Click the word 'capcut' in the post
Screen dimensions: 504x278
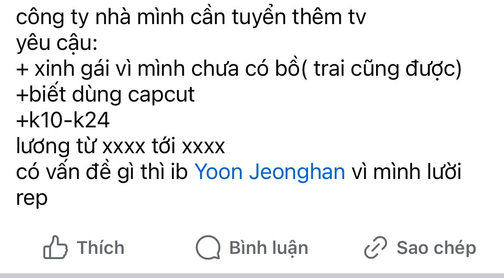(x=161, y=96)
